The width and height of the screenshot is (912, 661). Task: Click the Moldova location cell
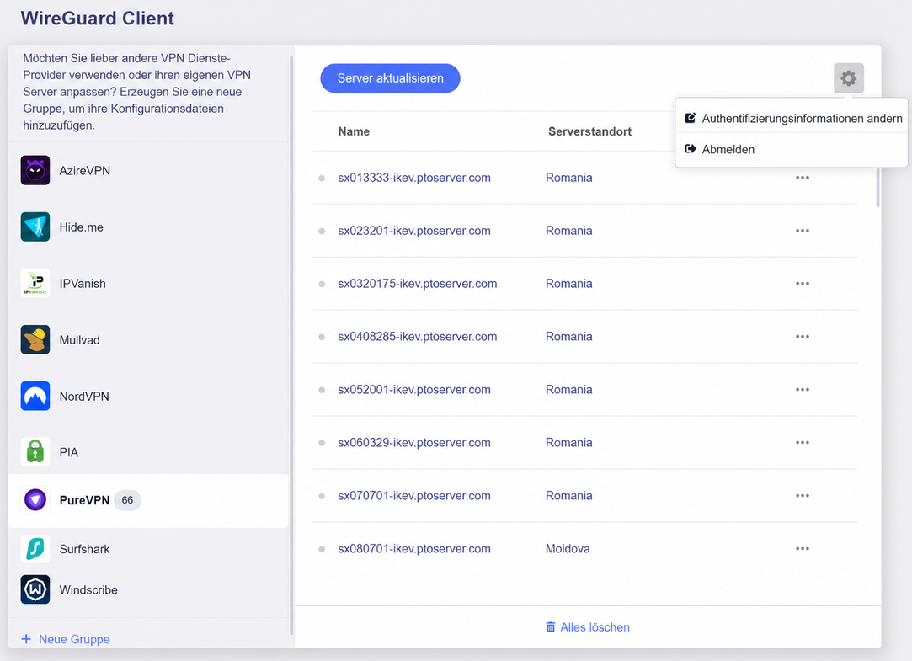(x=568, y=548)
